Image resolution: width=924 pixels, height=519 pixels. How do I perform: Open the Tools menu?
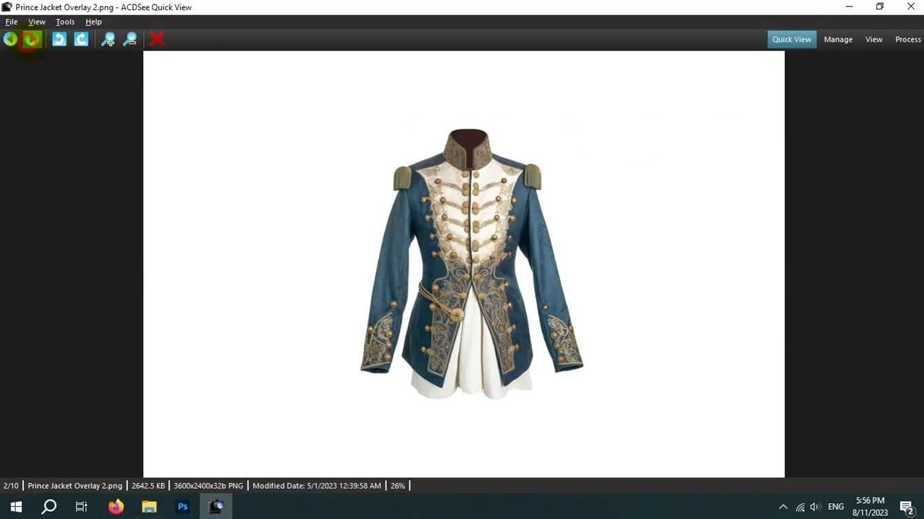click(x=65, y=22)
